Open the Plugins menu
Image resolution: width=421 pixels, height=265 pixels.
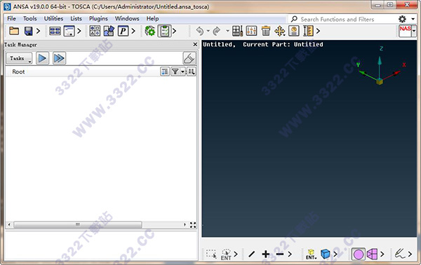98,18
